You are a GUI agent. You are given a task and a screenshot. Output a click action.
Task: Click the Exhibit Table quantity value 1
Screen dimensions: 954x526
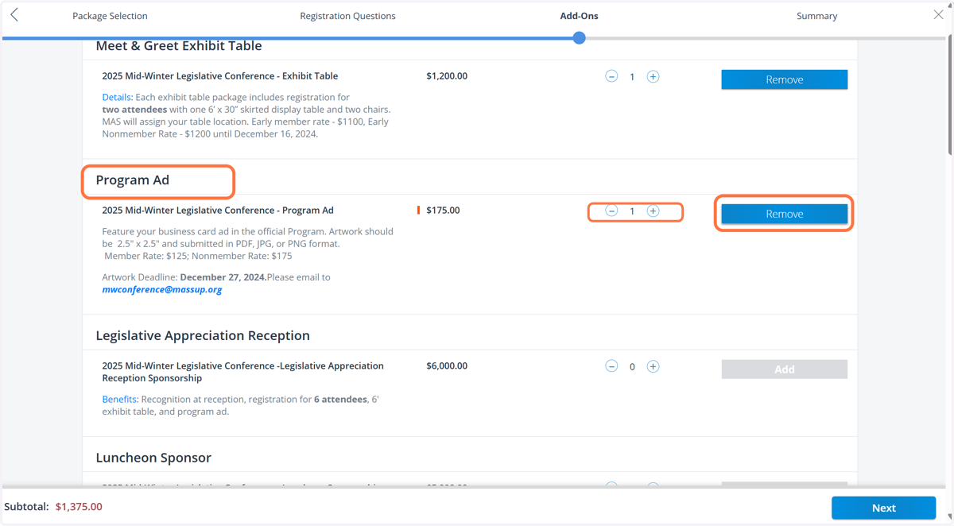point(632,77)
